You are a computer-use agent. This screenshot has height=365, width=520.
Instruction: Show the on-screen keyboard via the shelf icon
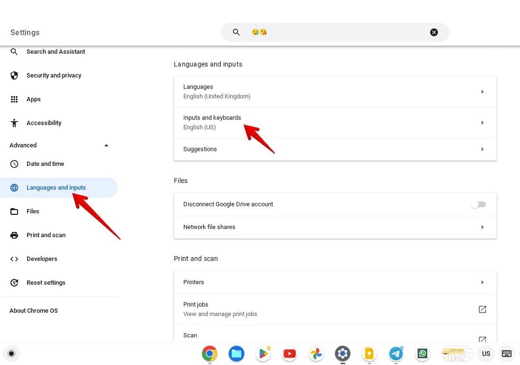[x=506, y=354]
